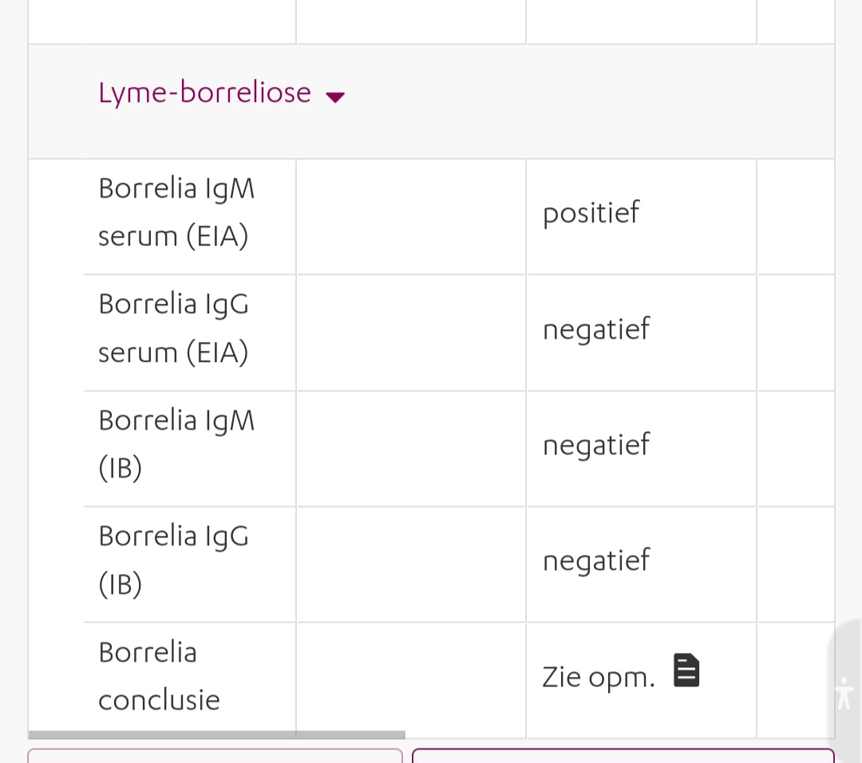Image resolution: width=862 pixels, height=763 pixels.
Task: Click the empty cell beside Borrelia IgM serum (EIA)
Action: (411, 217)
